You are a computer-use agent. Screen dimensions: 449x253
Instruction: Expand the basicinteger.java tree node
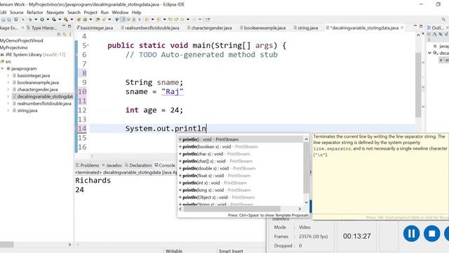click(8, 76)
